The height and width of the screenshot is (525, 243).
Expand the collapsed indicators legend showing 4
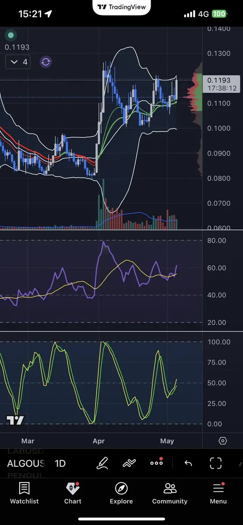pos(18,62)
